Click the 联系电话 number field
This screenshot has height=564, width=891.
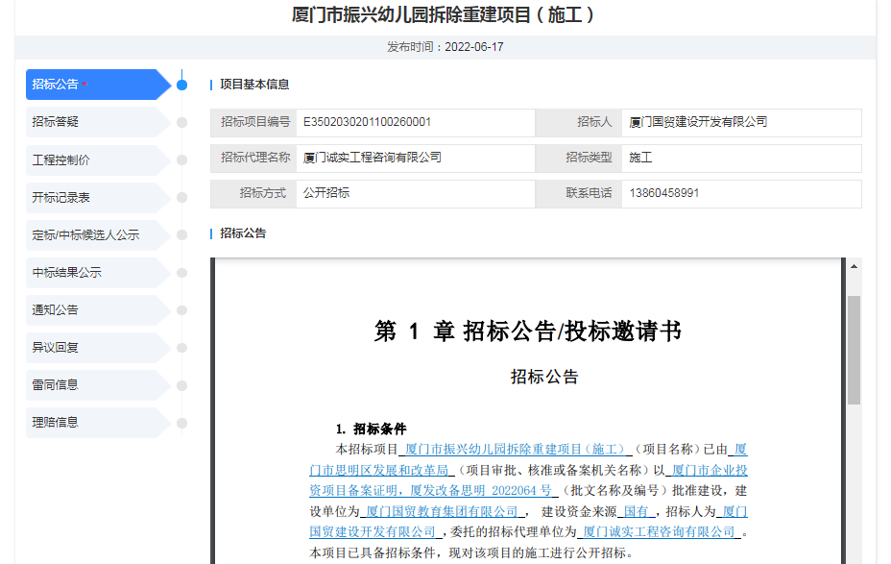(740, 193)
